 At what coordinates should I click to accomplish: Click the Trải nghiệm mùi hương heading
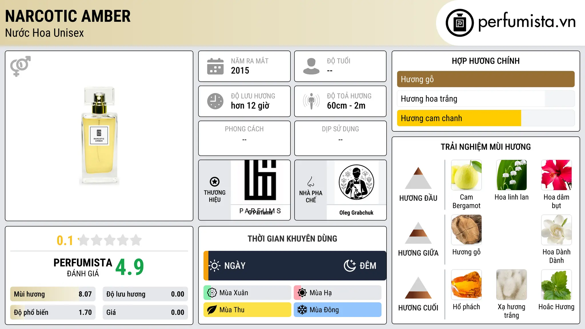point(486,147)
